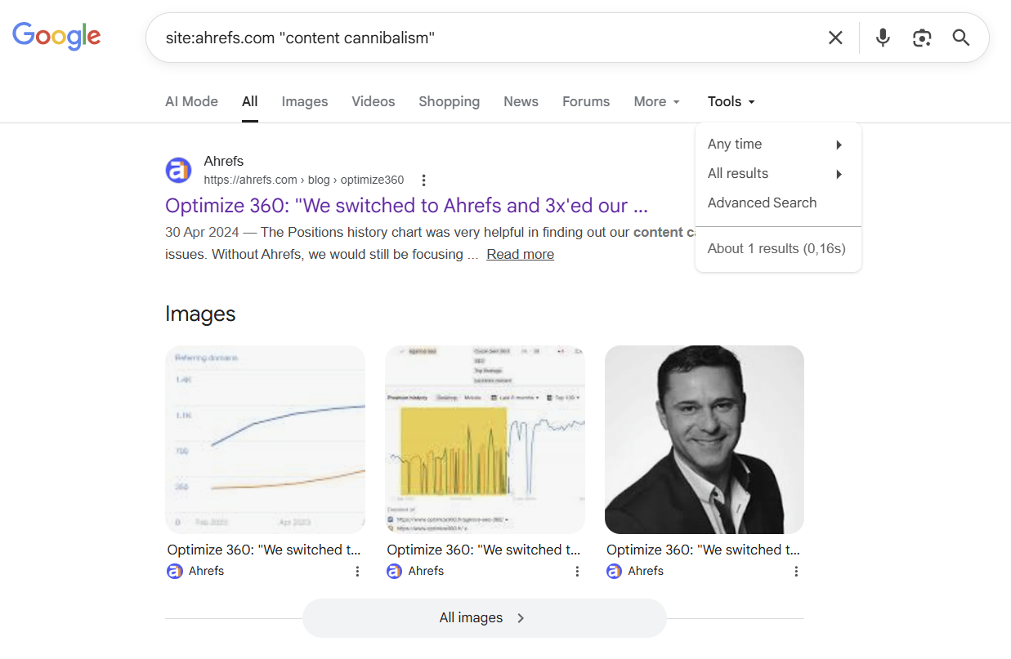The image size is (1011, 659).
Task: Click the Read more link in snippet
Action: coord(521,255)
